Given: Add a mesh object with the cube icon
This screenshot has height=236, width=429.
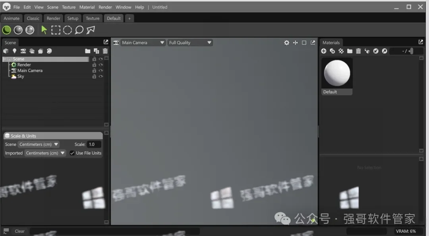Looking at the screenshot, I should 6,51.
